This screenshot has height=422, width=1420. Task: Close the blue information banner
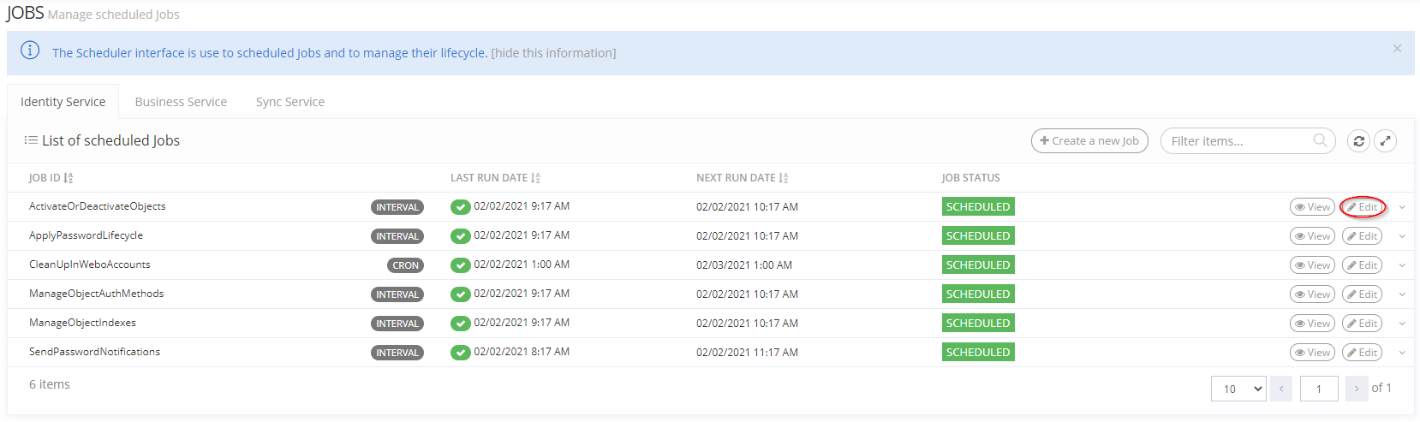coord(1397,49)
